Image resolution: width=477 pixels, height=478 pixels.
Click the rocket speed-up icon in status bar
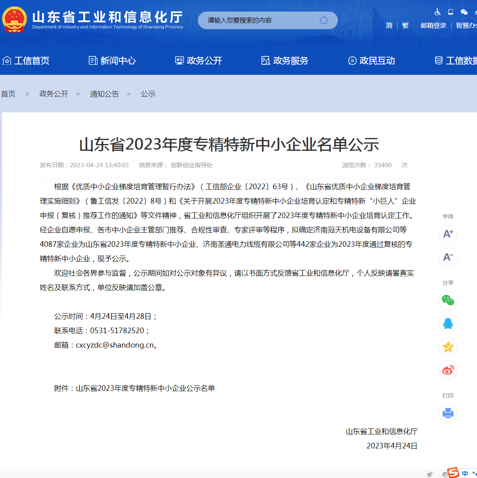429,474
